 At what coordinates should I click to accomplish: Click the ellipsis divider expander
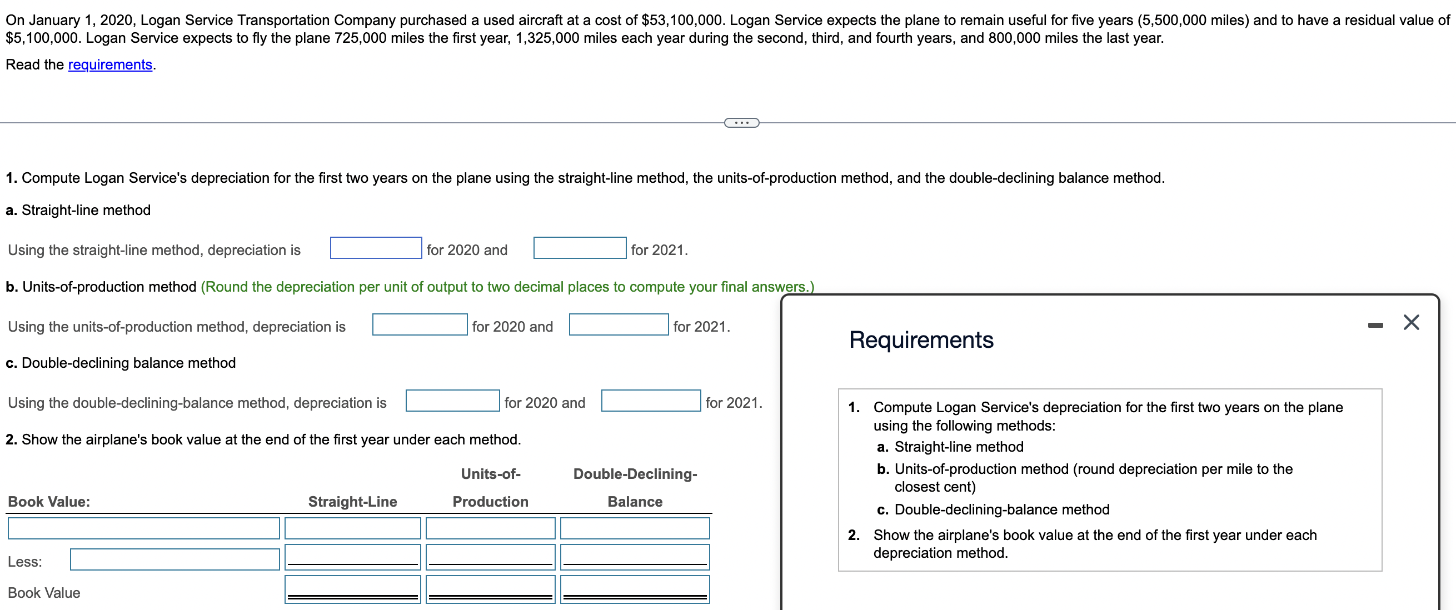pyautogui.click(x=741, y=123)
